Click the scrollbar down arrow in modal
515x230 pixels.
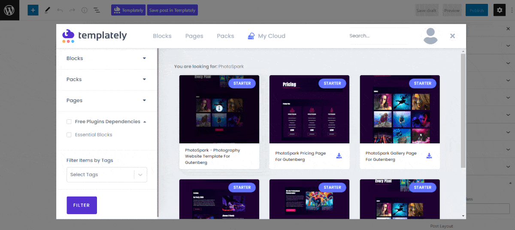[463, 216]
